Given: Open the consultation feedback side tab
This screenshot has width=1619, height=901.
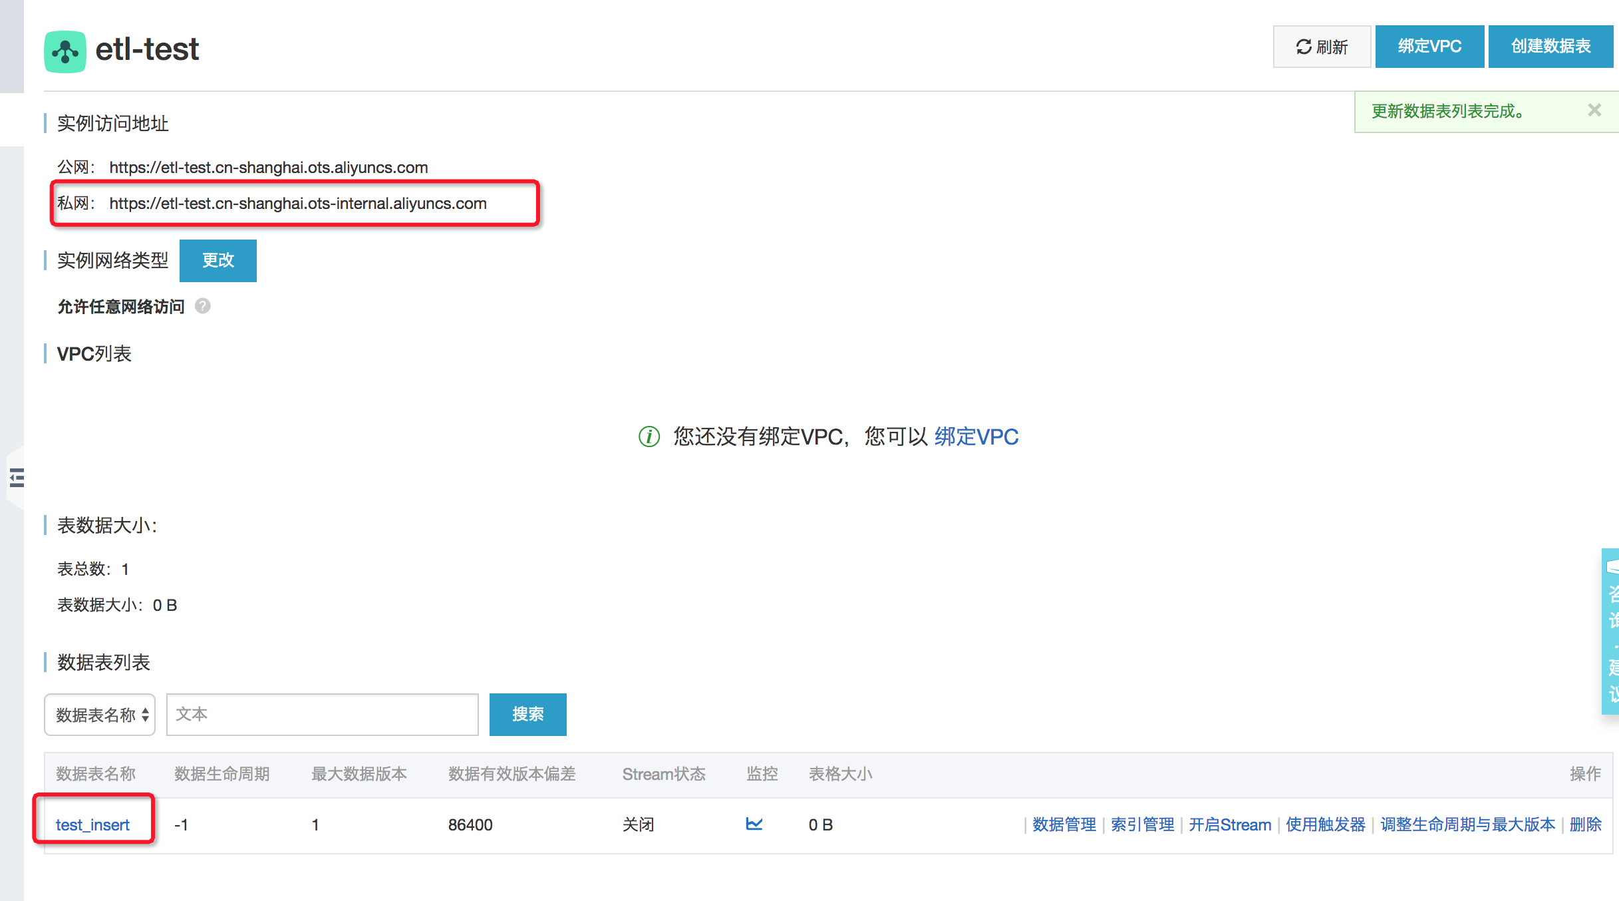Looking at the screenshot, I should [1611, 631].
